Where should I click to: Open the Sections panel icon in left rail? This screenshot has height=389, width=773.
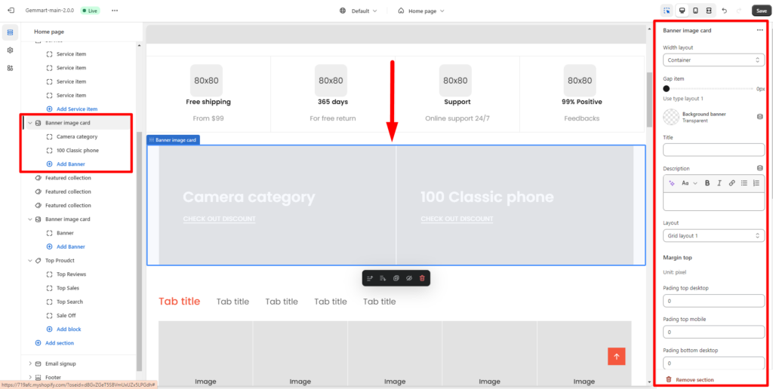coord(10,32)
